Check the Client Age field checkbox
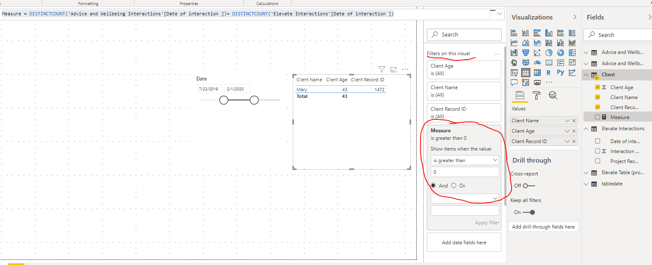This screenshot has width=652, height=265. [598, 87]
